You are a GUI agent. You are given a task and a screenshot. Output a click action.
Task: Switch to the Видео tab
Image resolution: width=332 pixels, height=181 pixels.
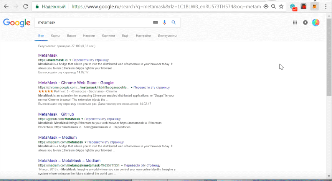[x=71, y=36]
